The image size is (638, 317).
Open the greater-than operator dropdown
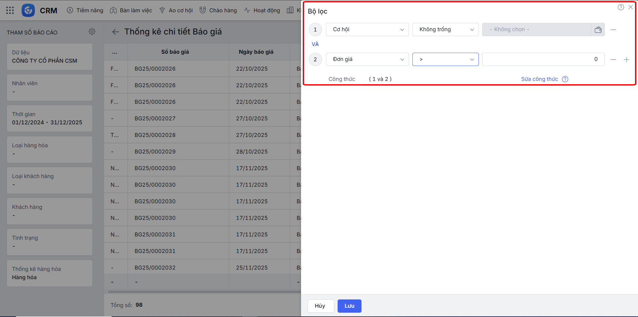pos(445,59)
